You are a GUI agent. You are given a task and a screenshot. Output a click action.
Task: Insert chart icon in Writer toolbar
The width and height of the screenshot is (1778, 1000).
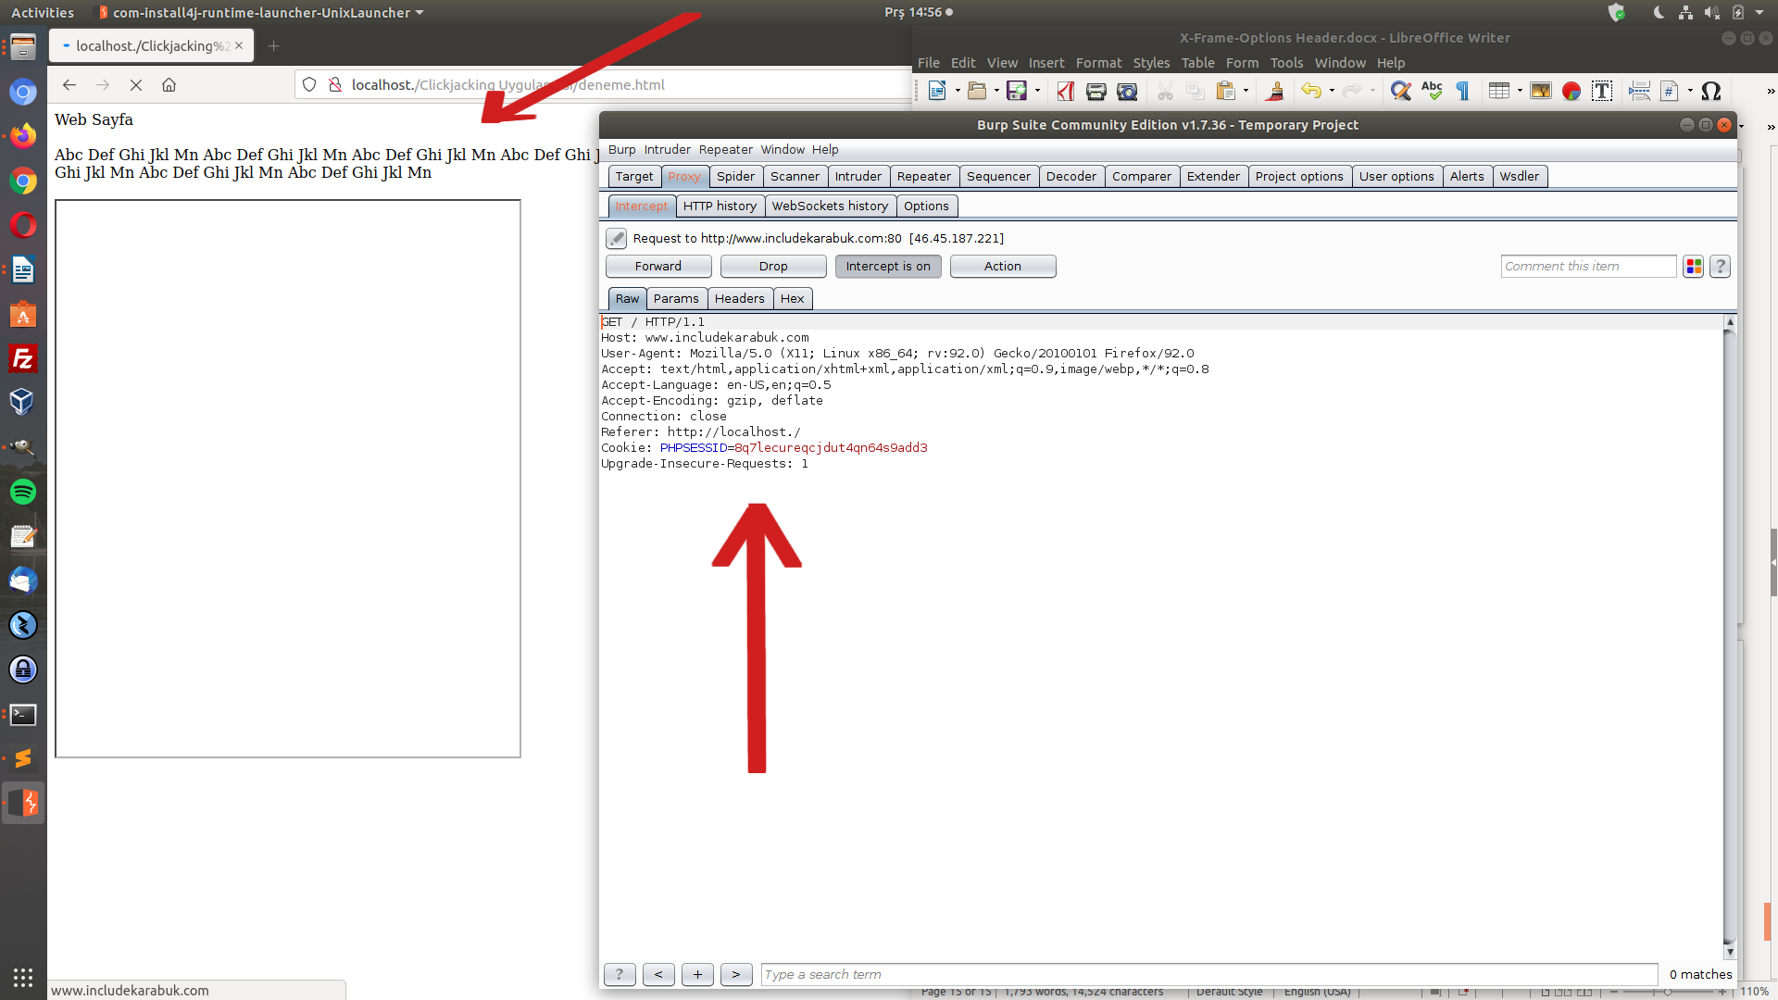point(1571,91)
